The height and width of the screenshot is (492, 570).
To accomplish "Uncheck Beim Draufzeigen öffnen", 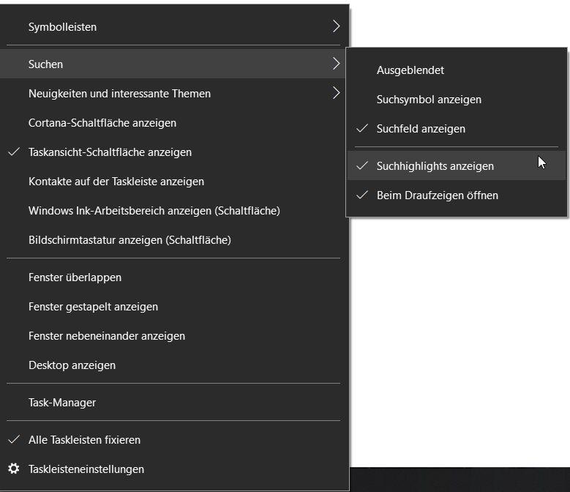I will tap(457, 195).
